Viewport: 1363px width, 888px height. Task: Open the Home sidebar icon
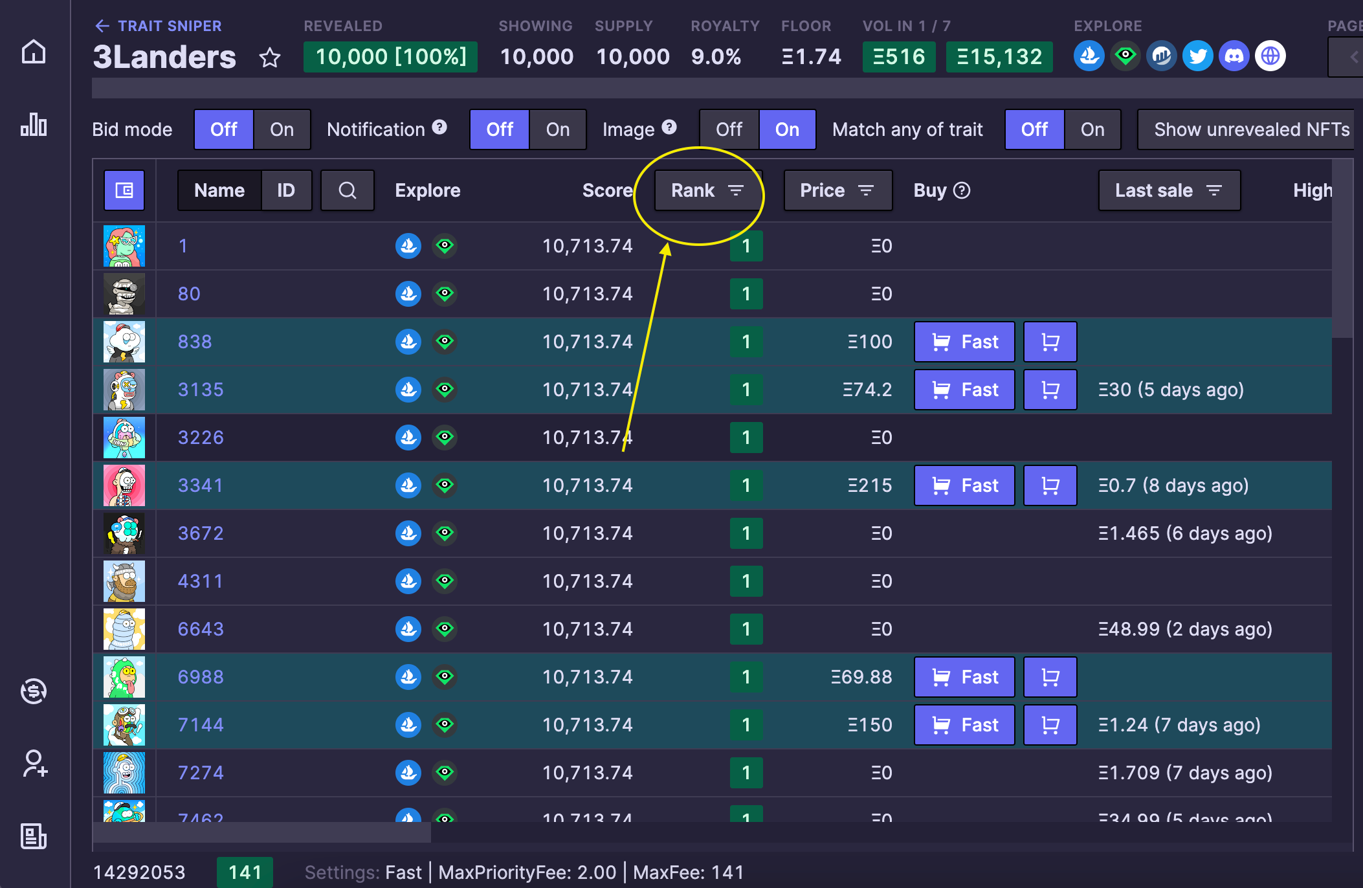click(34, 52)
